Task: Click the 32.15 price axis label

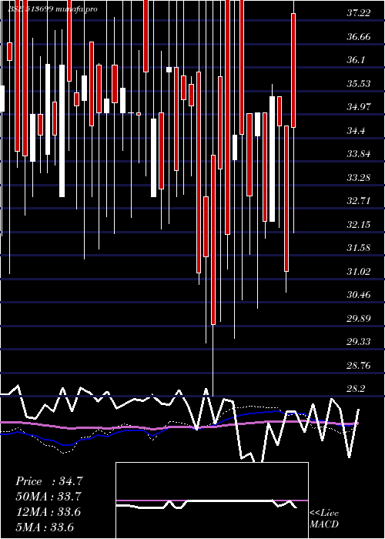Action: point(359,225)
